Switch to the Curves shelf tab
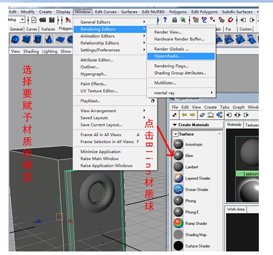The height and width of the screenshot is (255, 273). tap(32, 29)
